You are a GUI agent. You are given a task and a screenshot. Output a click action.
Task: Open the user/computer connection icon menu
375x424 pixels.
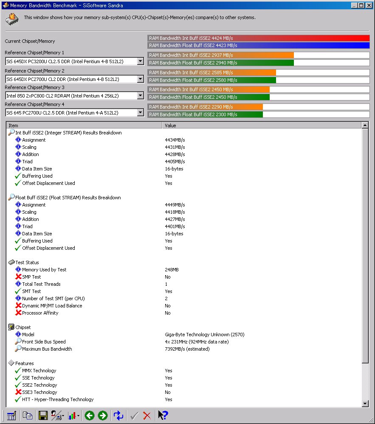(57, 416)
